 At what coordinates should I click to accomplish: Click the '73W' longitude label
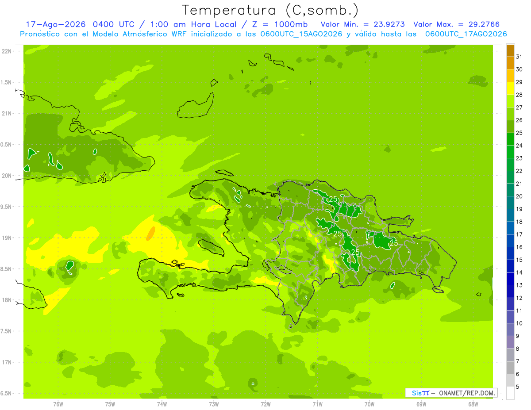click(214, 404)
